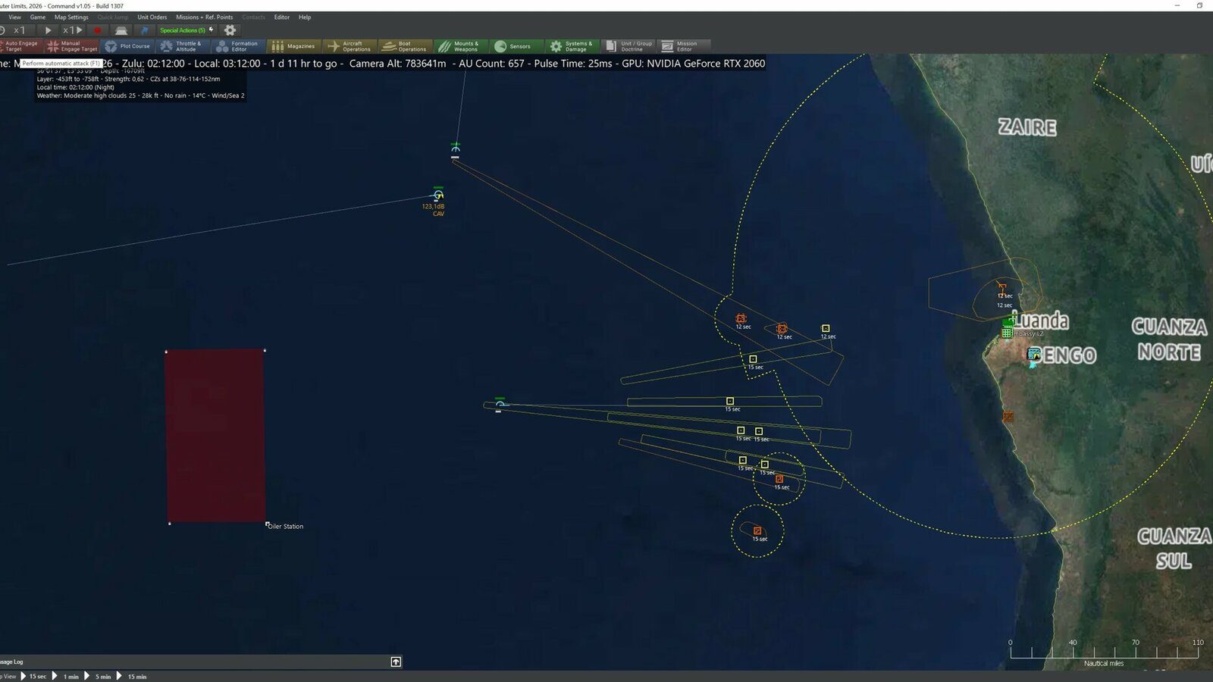Select the westmost orange 12 sec contact
Image resolution: width=1213 pixels, height=682 pixels.
click(x=741, y=319)
